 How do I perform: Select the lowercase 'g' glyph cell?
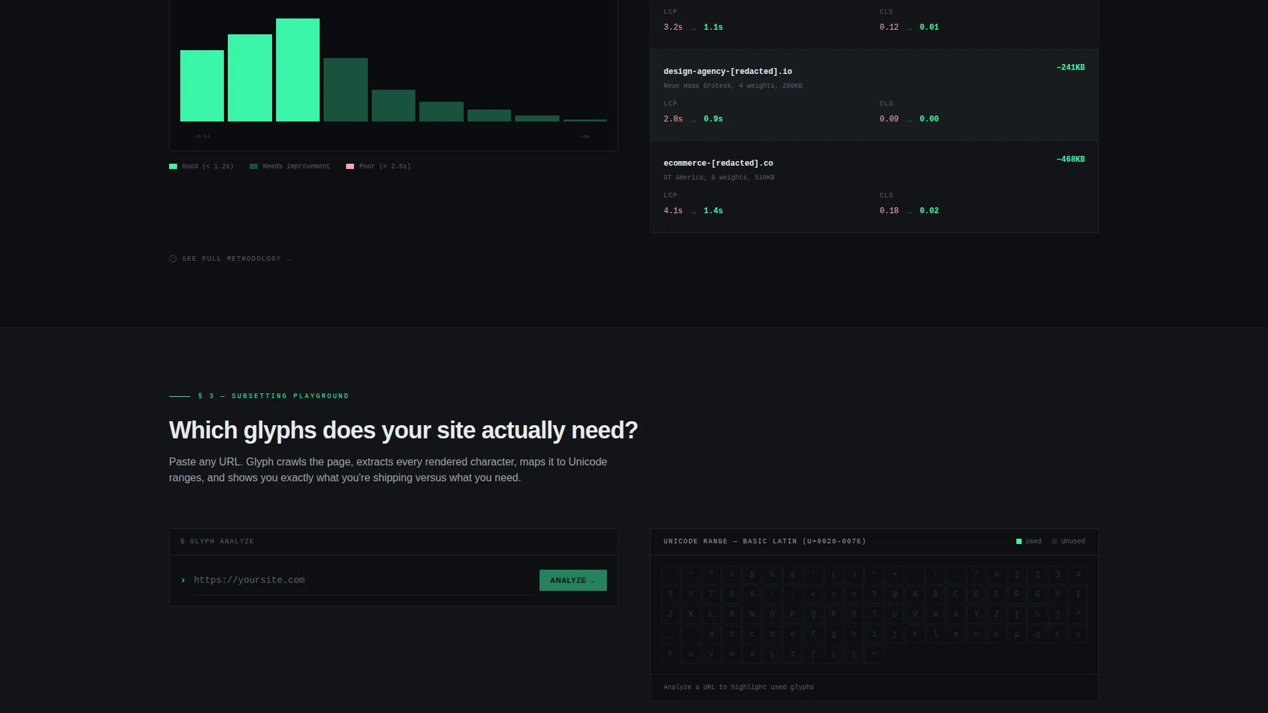(x=833, y=634)
